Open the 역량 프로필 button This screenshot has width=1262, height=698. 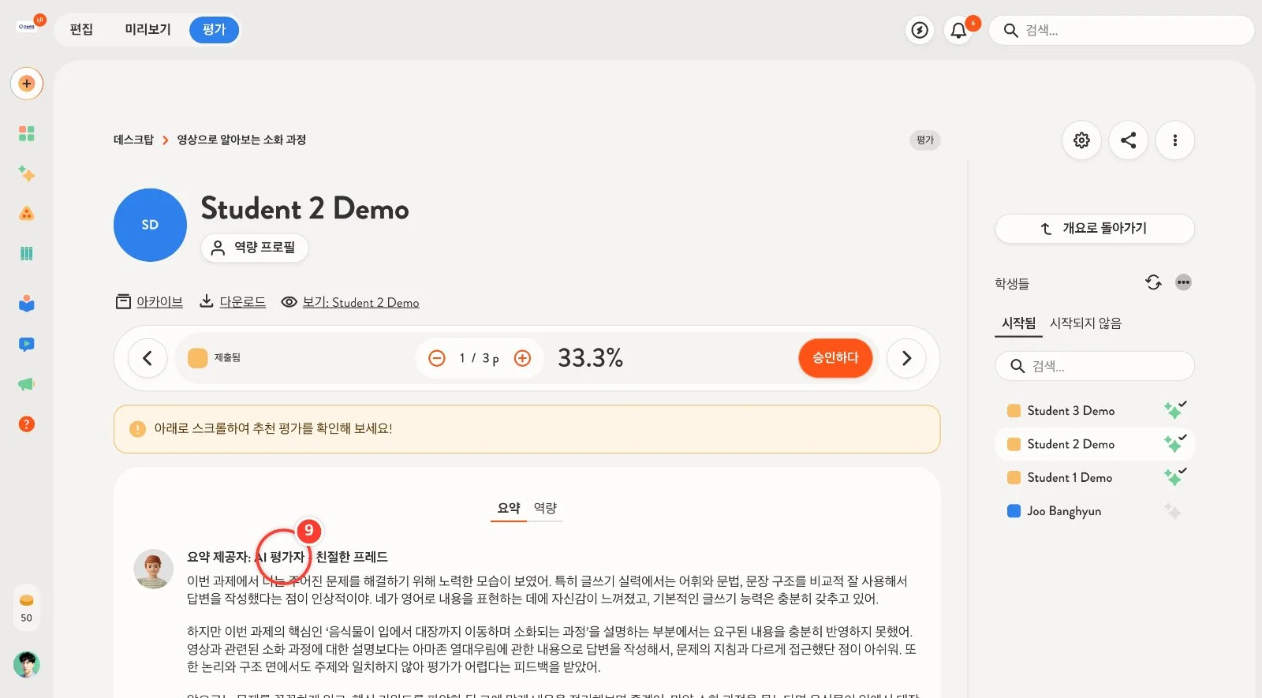(254, 248)
